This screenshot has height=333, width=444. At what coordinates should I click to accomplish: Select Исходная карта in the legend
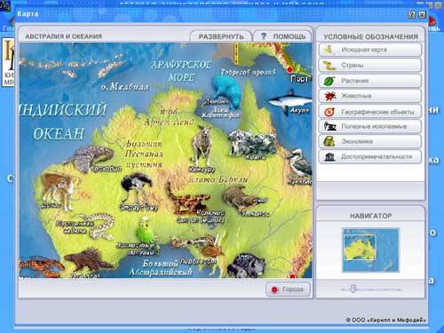click(370, 50)
